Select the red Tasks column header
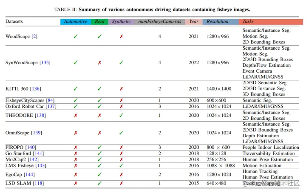Screen dimensions: 306x193 [271, 22]
